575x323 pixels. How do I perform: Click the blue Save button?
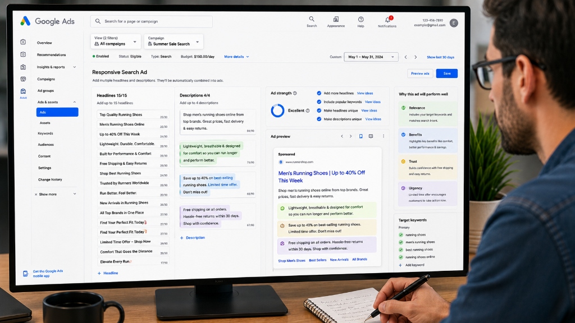click(x=446, y=73)
